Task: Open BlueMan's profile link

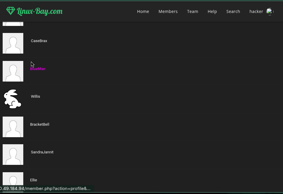Action: point(38,69)
